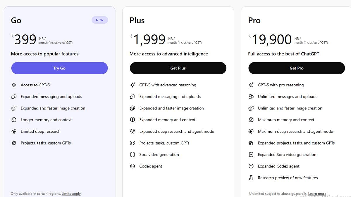Click the sparkle icon beside Access to GPT-5
The image size is (351, 197).
click(x=14, y=85)
